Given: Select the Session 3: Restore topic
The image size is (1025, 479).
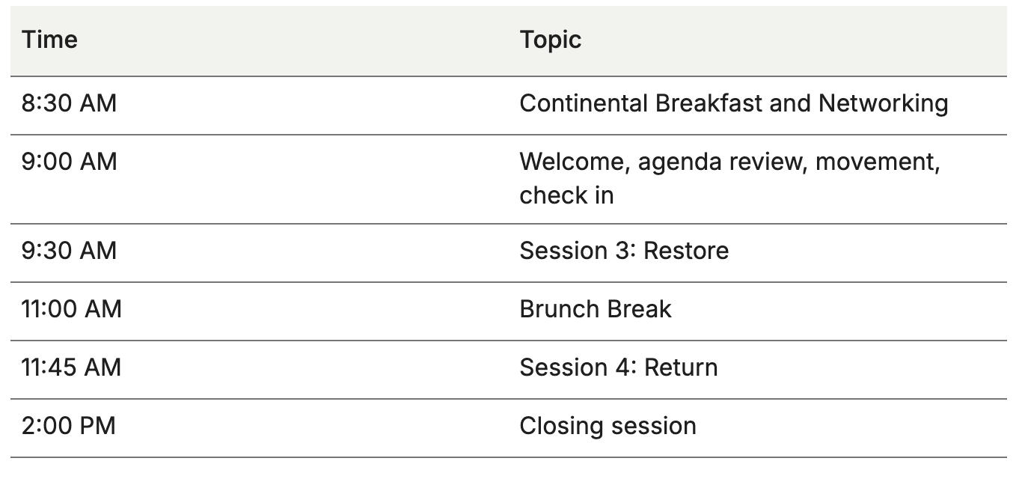Looking at the screenshot, I should pyautogui.click(x=623, y=250).
